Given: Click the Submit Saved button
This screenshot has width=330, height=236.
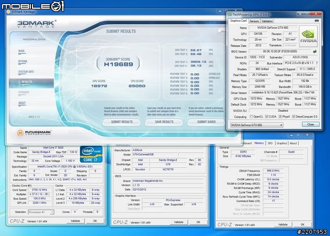Looking at the screenshot, I should 206,122.
